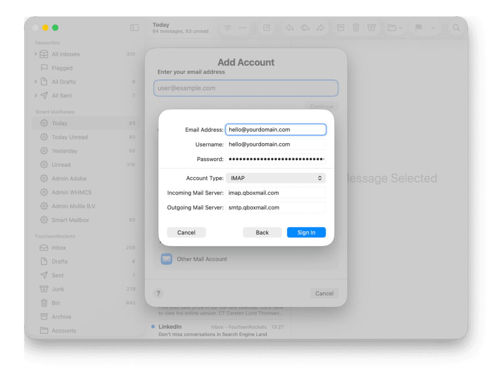Click the Sign In button
Image resolution: width=492 pixels, height=371 pixels.
pyautogui.click(x=306, y=232)
